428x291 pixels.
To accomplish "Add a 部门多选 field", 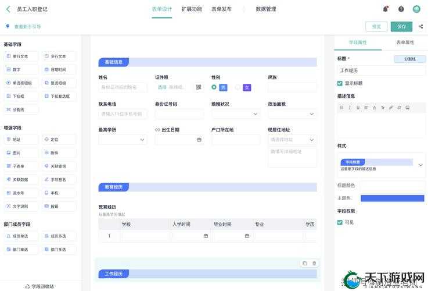I will (x=59, y=250).
